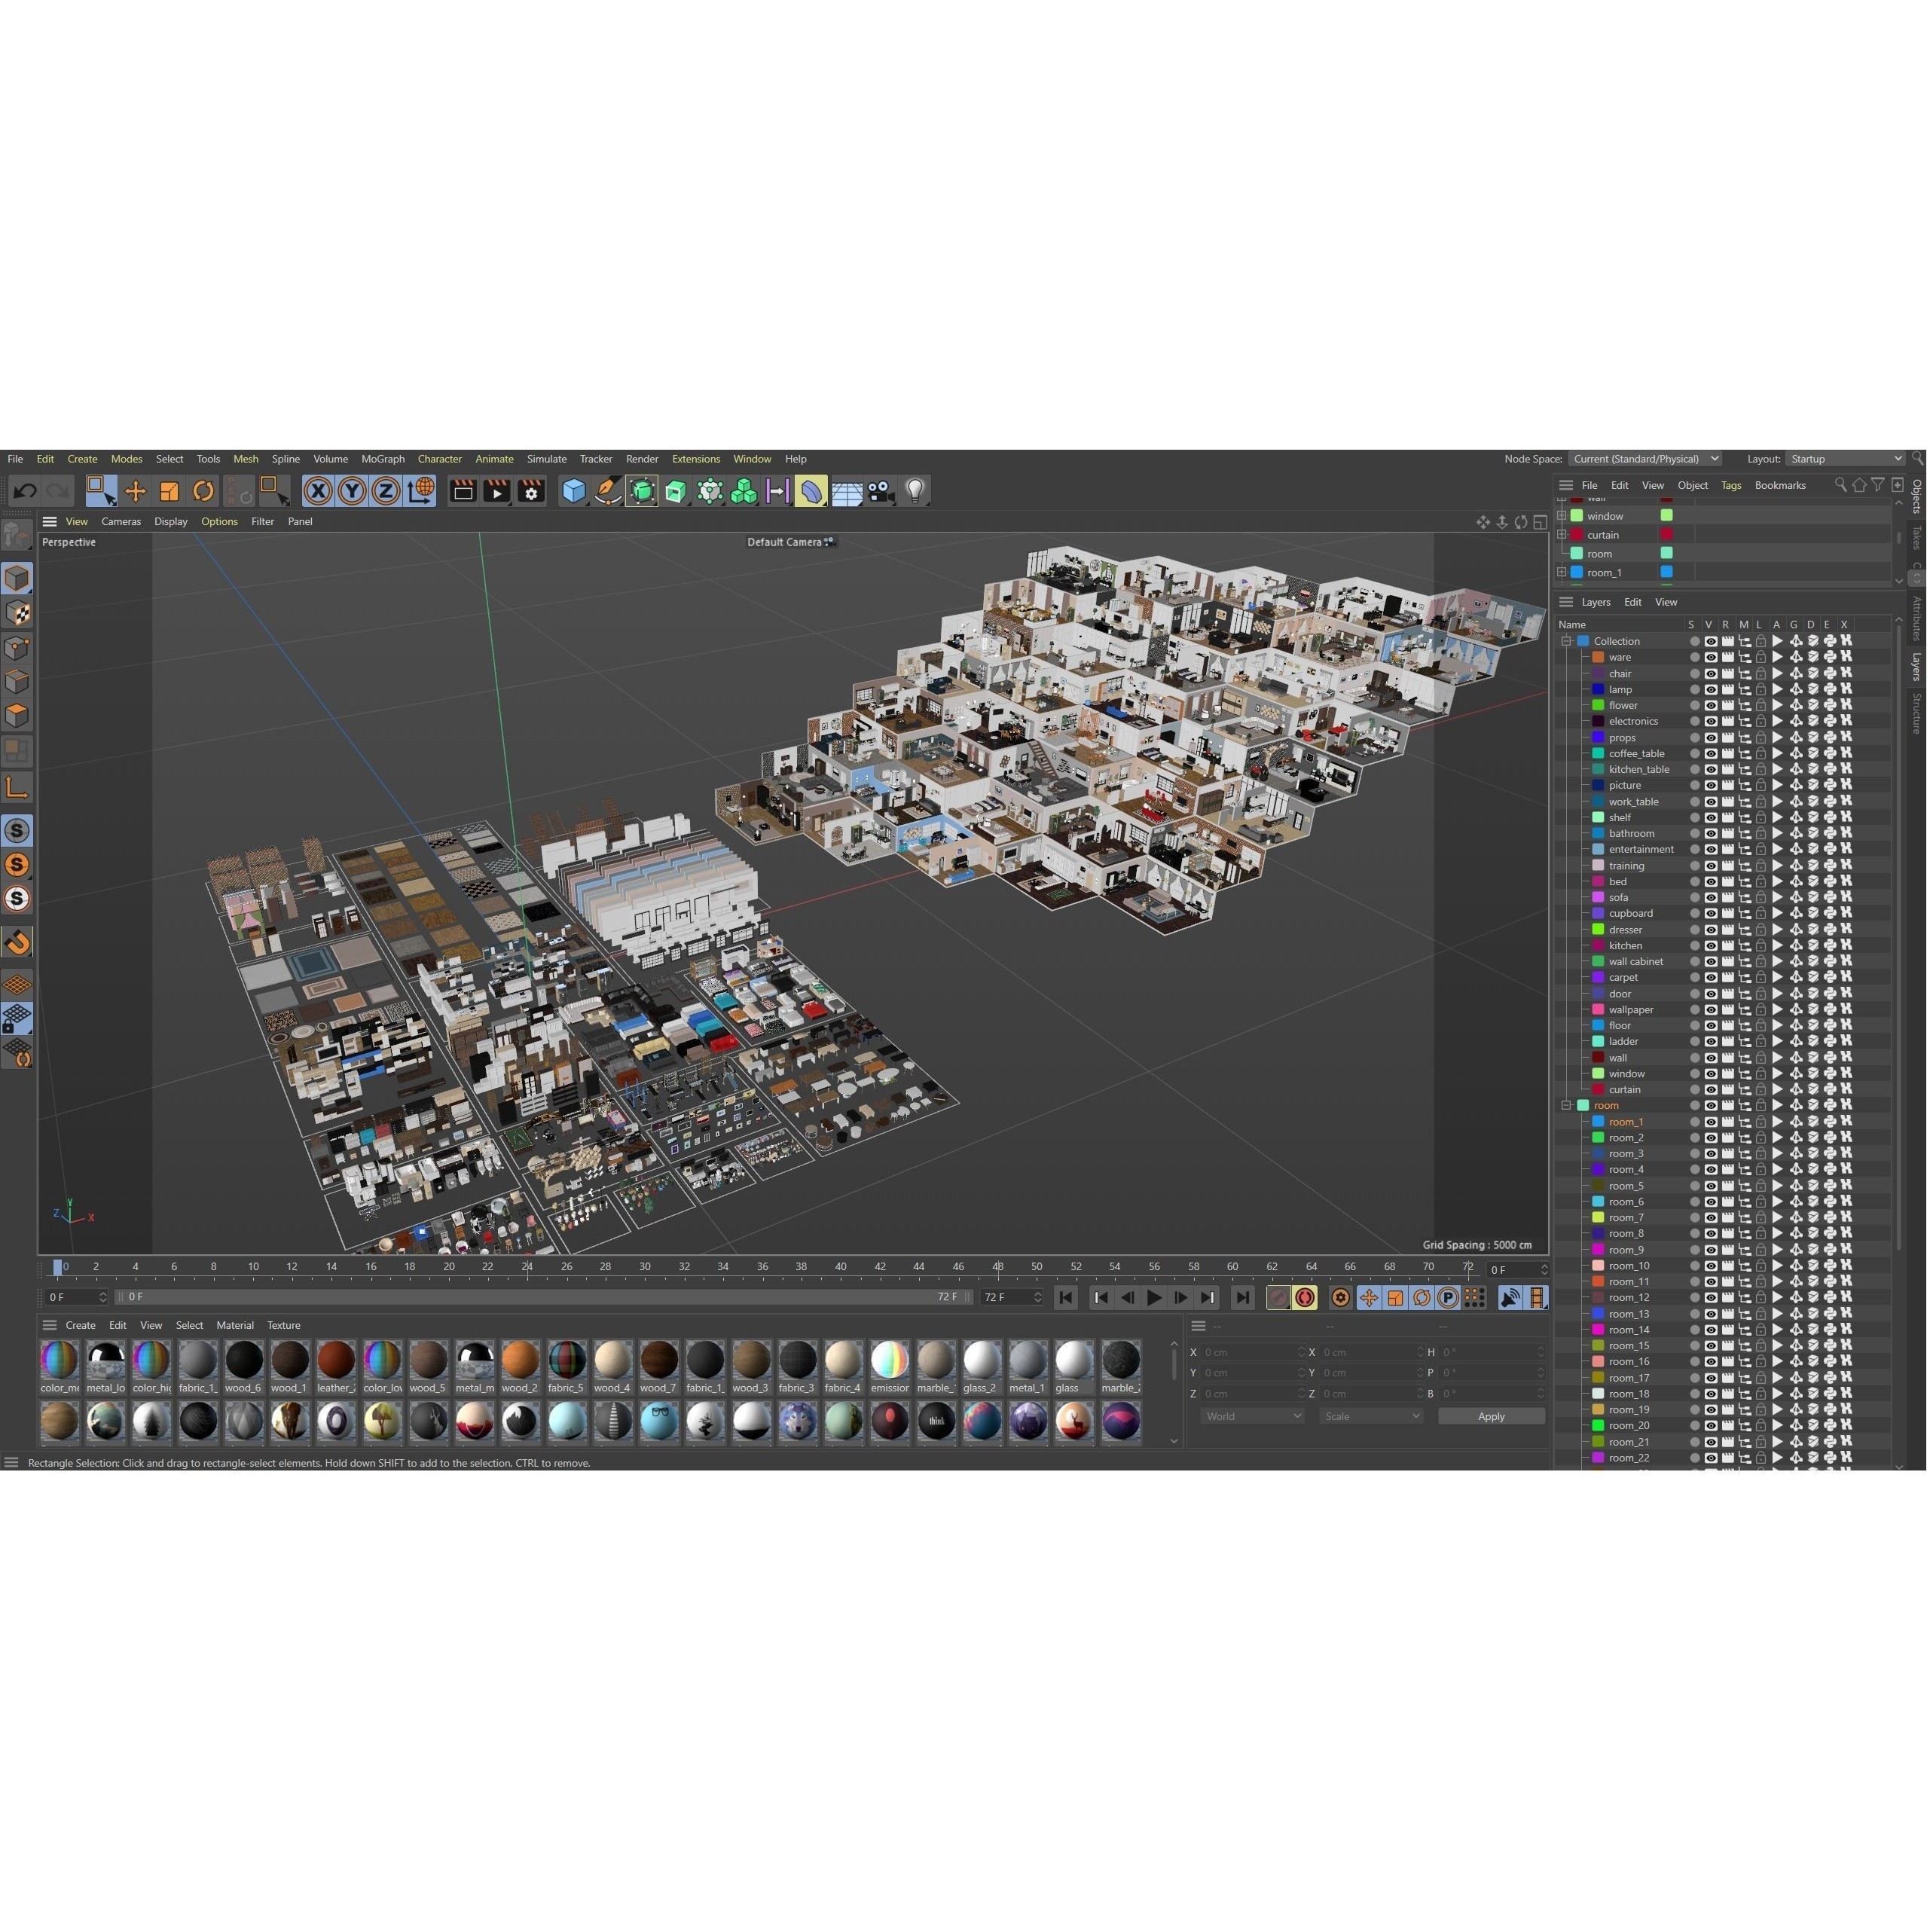
Task: Lock the Y axis with the Y icon
Action: pos(351,490)
